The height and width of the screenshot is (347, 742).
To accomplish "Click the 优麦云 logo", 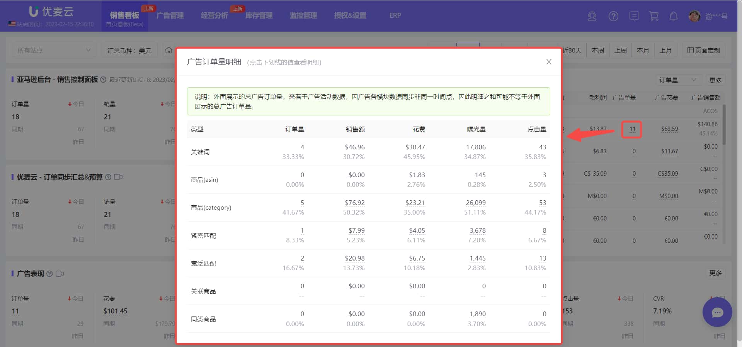I will click(51, 12).
